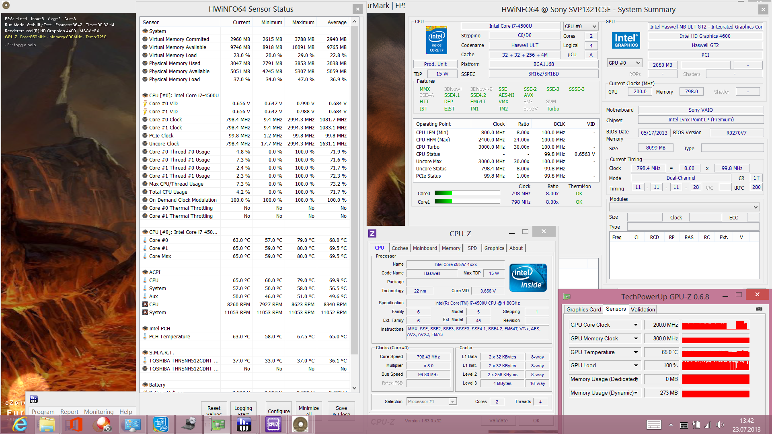Viewport: 772px width, 434px height.
Task: Open the GPU-Z Validation tab
Action: 643,309
